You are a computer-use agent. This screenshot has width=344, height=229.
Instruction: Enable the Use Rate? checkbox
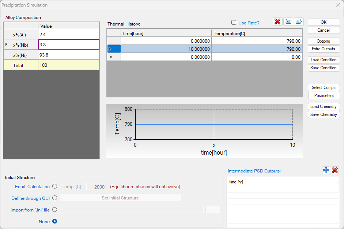point(234,23)
